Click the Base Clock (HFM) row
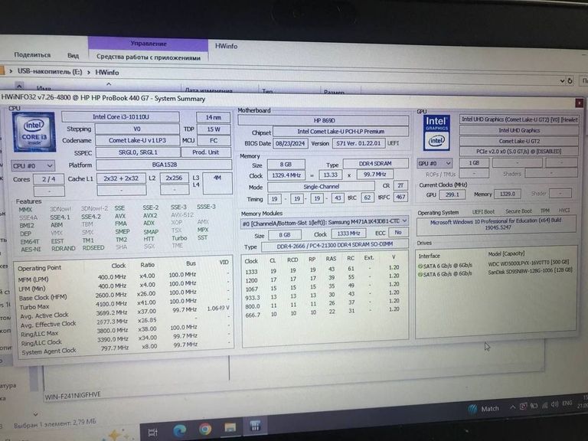This screenshot has width=588, height=441. coord(124,296)
